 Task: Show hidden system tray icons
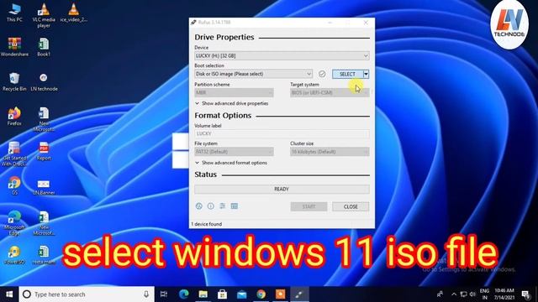(454, 294)
